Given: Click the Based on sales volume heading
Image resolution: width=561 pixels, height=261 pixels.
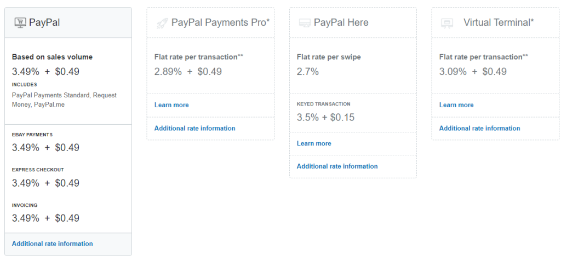Looking at the screenshot, I should click(52, 57).
